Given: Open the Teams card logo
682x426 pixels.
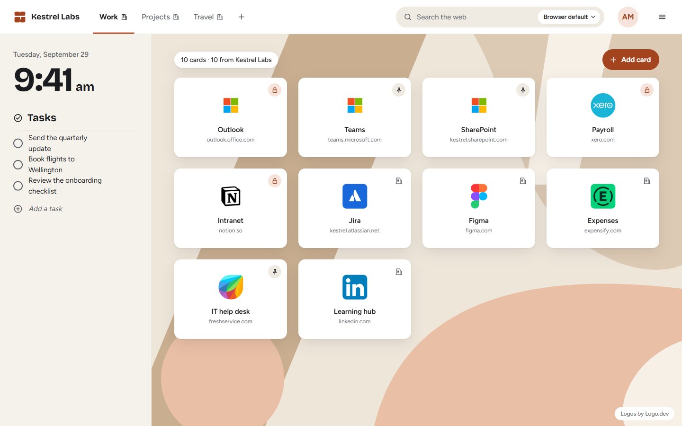Looking at the screenshot, I should click(355, 106).
